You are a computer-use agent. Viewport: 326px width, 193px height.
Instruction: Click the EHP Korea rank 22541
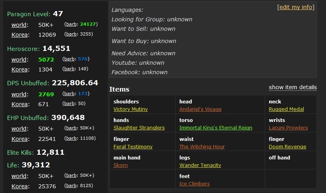point(47,139)
